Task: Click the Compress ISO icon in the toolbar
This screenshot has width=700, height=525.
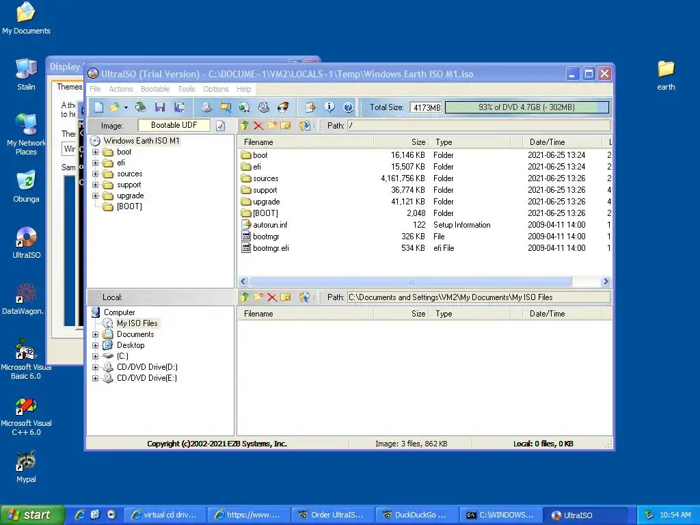Action: click(226, 107)
